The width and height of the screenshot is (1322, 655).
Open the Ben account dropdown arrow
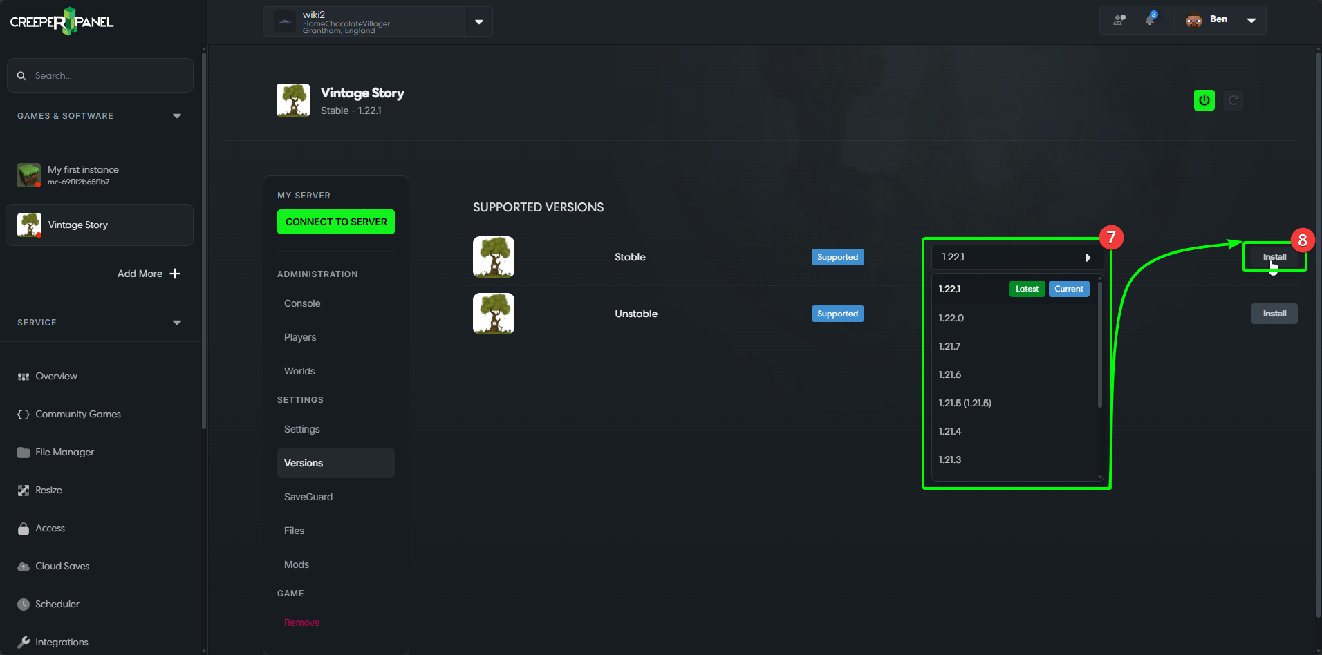coord(1251,20)
